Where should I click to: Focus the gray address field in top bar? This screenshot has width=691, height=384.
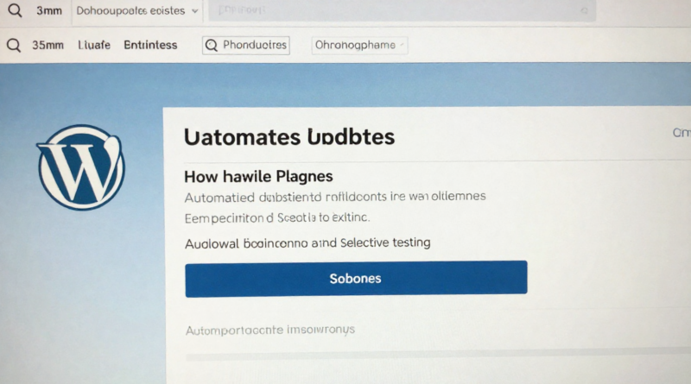click(389, 11)
